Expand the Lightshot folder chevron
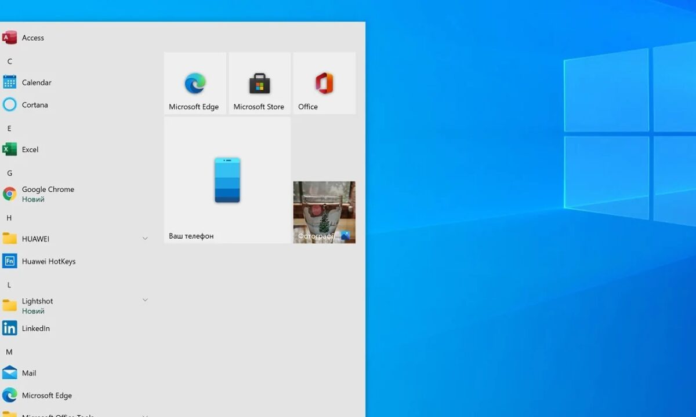Screen dimensions: 696x417 [145, 299]
